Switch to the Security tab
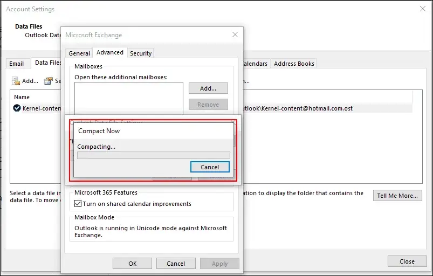This screenshot has width=433, height=276. pyautogui.click(x=141, y=53)
